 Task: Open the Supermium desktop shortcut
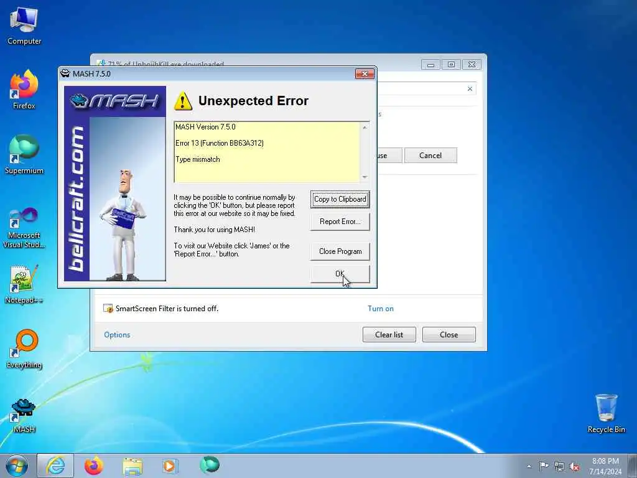click(24, 154)
